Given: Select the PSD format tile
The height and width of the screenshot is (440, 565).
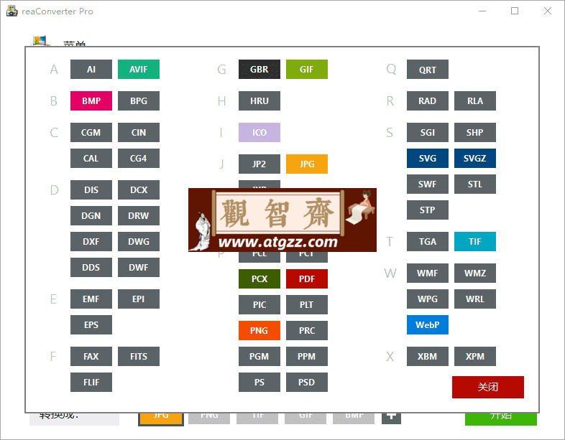Looking at the screenshot, I should point(307,382).
